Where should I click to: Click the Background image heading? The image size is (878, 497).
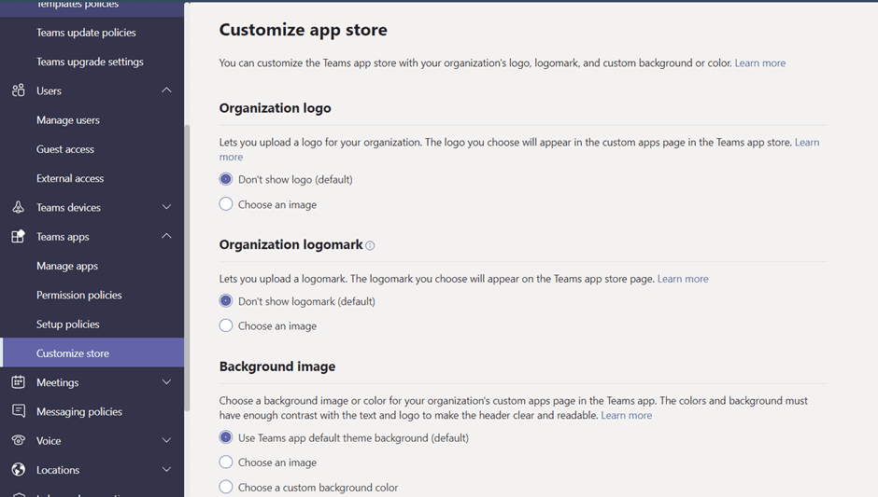pyautogui.click(x=277, y=366)
